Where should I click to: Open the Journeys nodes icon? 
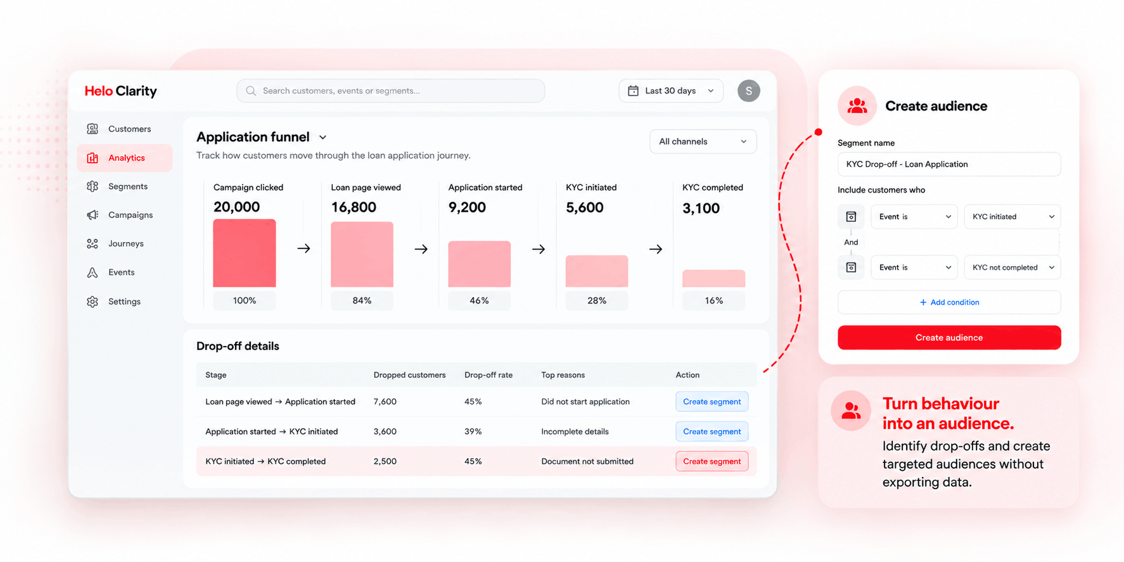point(93,243)
